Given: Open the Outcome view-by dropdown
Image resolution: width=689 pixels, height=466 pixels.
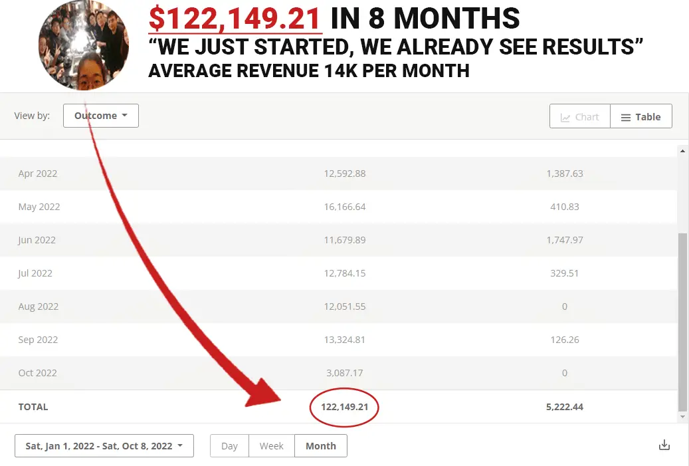Looking at the screenshot, I should click(101, 116).
